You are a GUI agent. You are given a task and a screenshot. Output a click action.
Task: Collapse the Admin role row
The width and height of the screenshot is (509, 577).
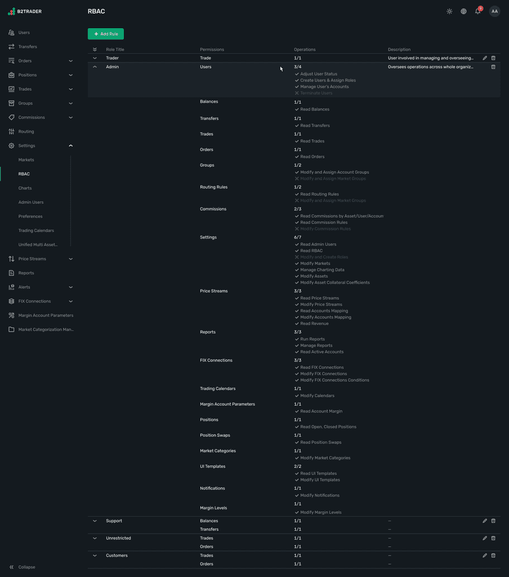click(x=95, y=67)
